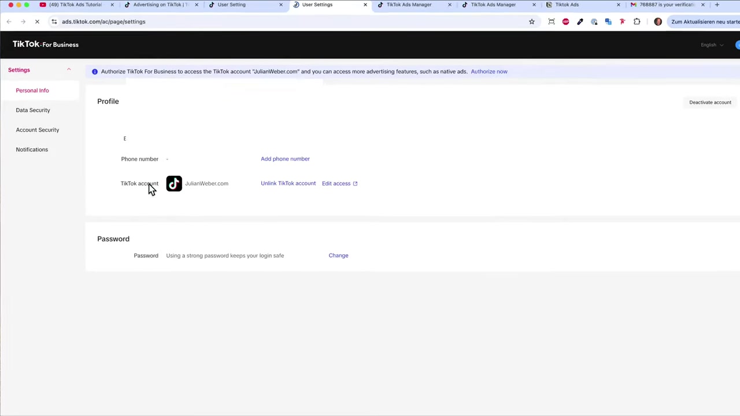Viewport: 740px width, 416px height.
Task: Close the User Settings tab
Action: pyautogui.click(x=365, y=5)
